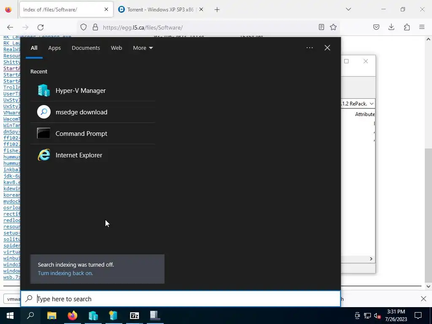The width and height of the screenshot is (432, 324).
Task: Close the Windows search panel
Action: [x=327, y=48]
